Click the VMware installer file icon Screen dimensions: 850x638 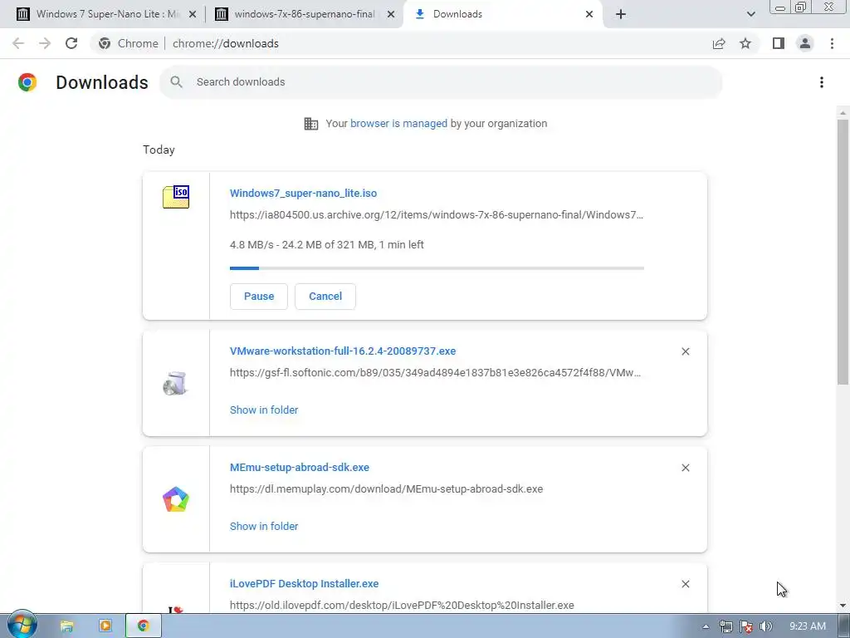[175, 383]
